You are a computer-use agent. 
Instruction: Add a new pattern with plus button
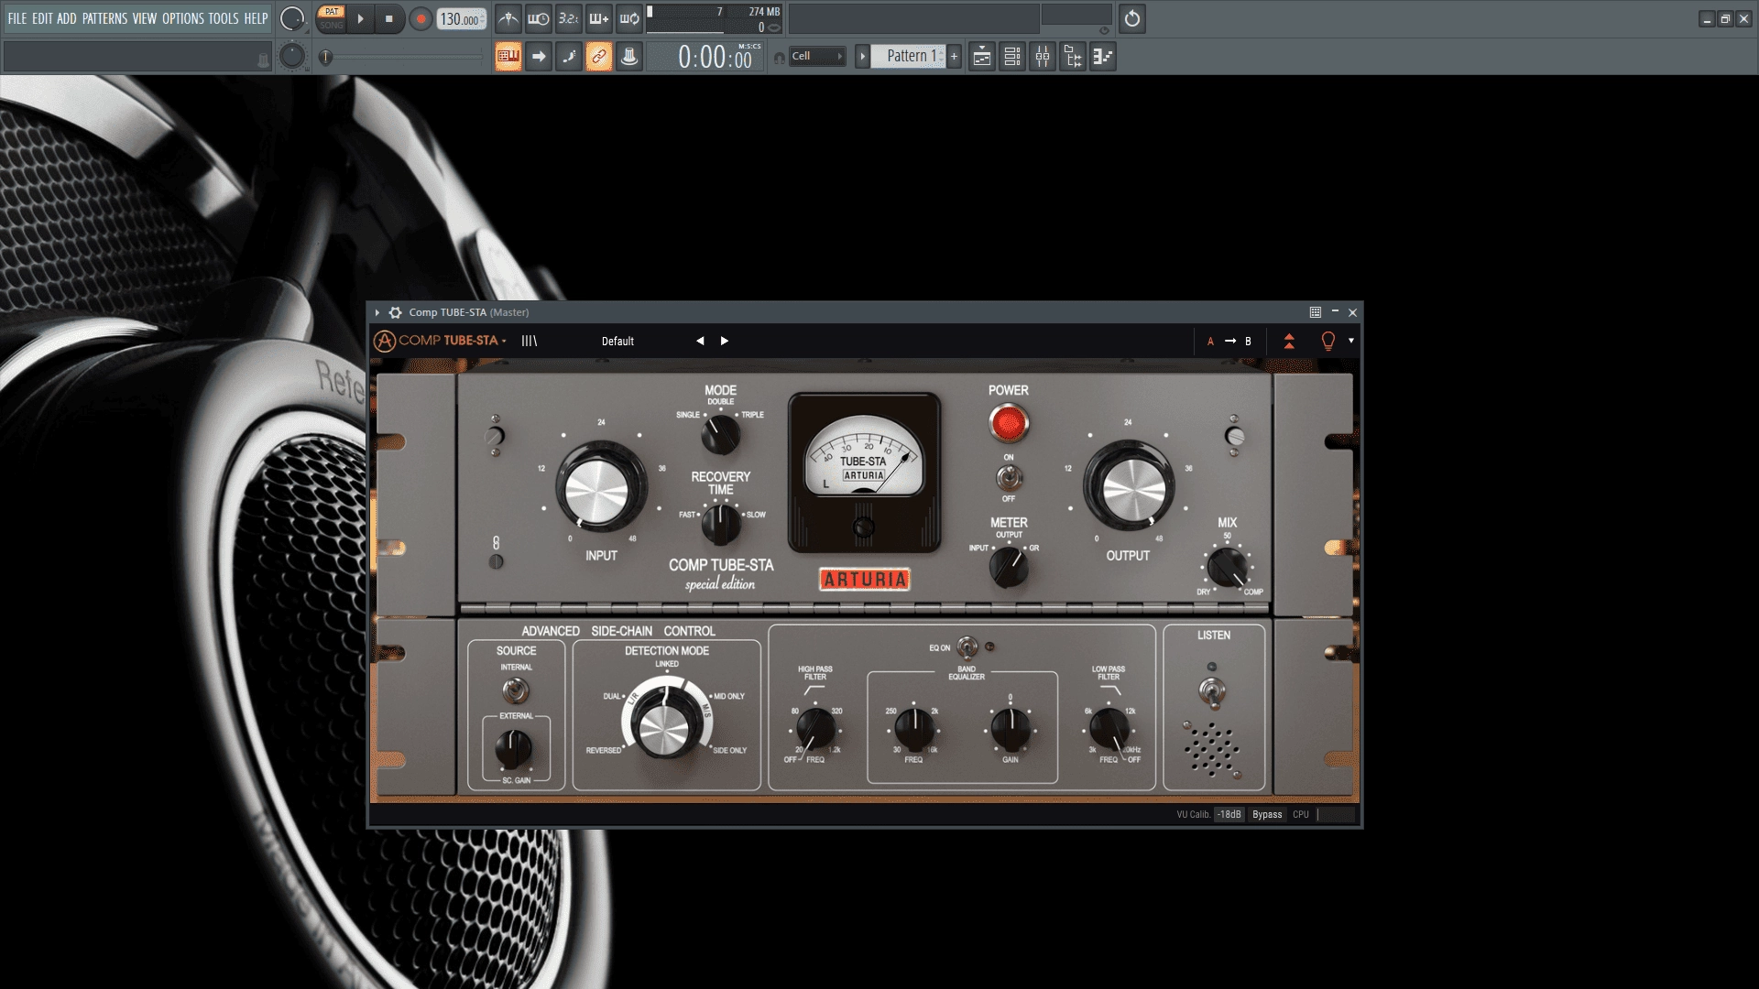(x=954, y=57)
